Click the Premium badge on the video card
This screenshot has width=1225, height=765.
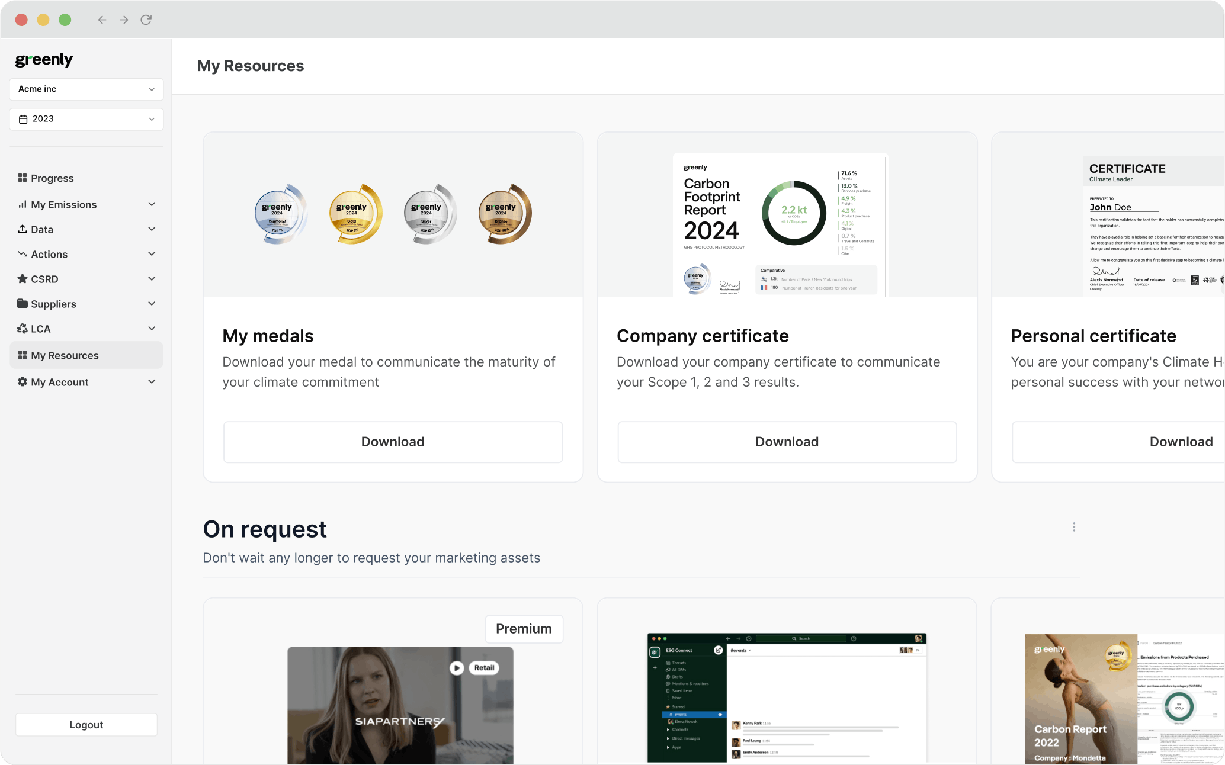[x=524, y=629]
